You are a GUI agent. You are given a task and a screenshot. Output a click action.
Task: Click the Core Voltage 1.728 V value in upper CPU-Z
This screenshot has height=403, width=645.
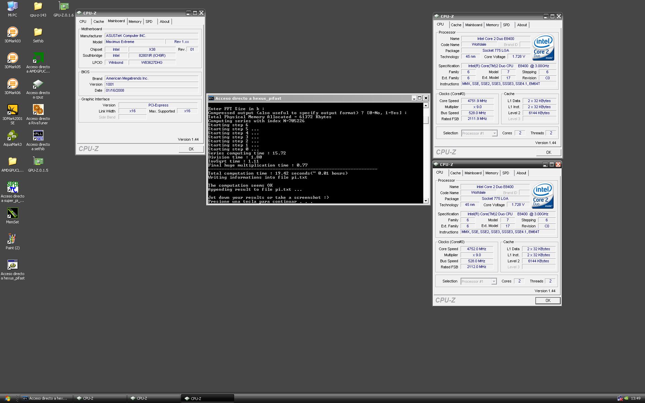[x=518, y=56]
